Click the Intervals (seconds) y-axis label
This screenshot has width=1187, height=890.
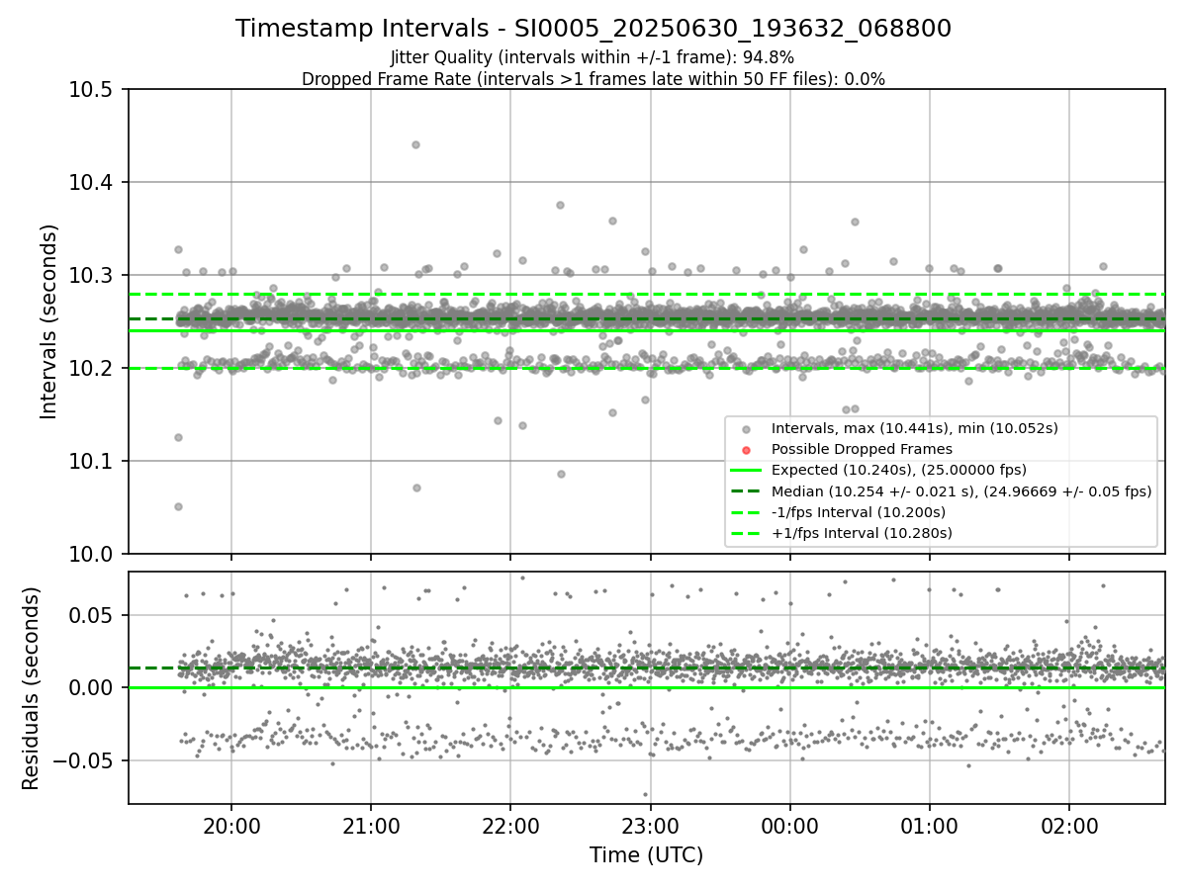click(49, 321)
